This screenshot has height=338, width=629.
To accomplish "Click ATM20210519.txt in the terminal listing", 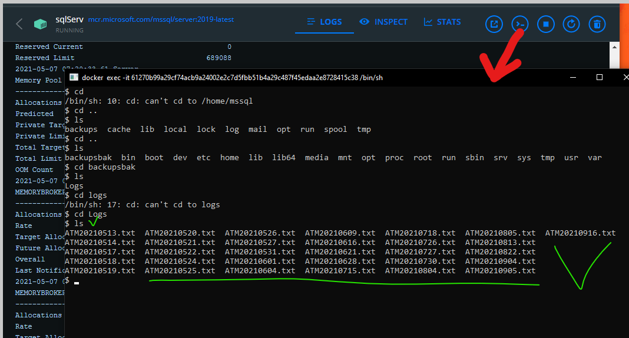I will tap(100, 271).
